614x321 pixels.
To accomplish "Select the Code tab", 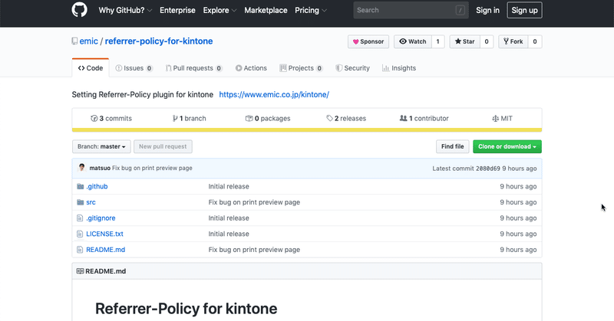I will pos(91,67).
